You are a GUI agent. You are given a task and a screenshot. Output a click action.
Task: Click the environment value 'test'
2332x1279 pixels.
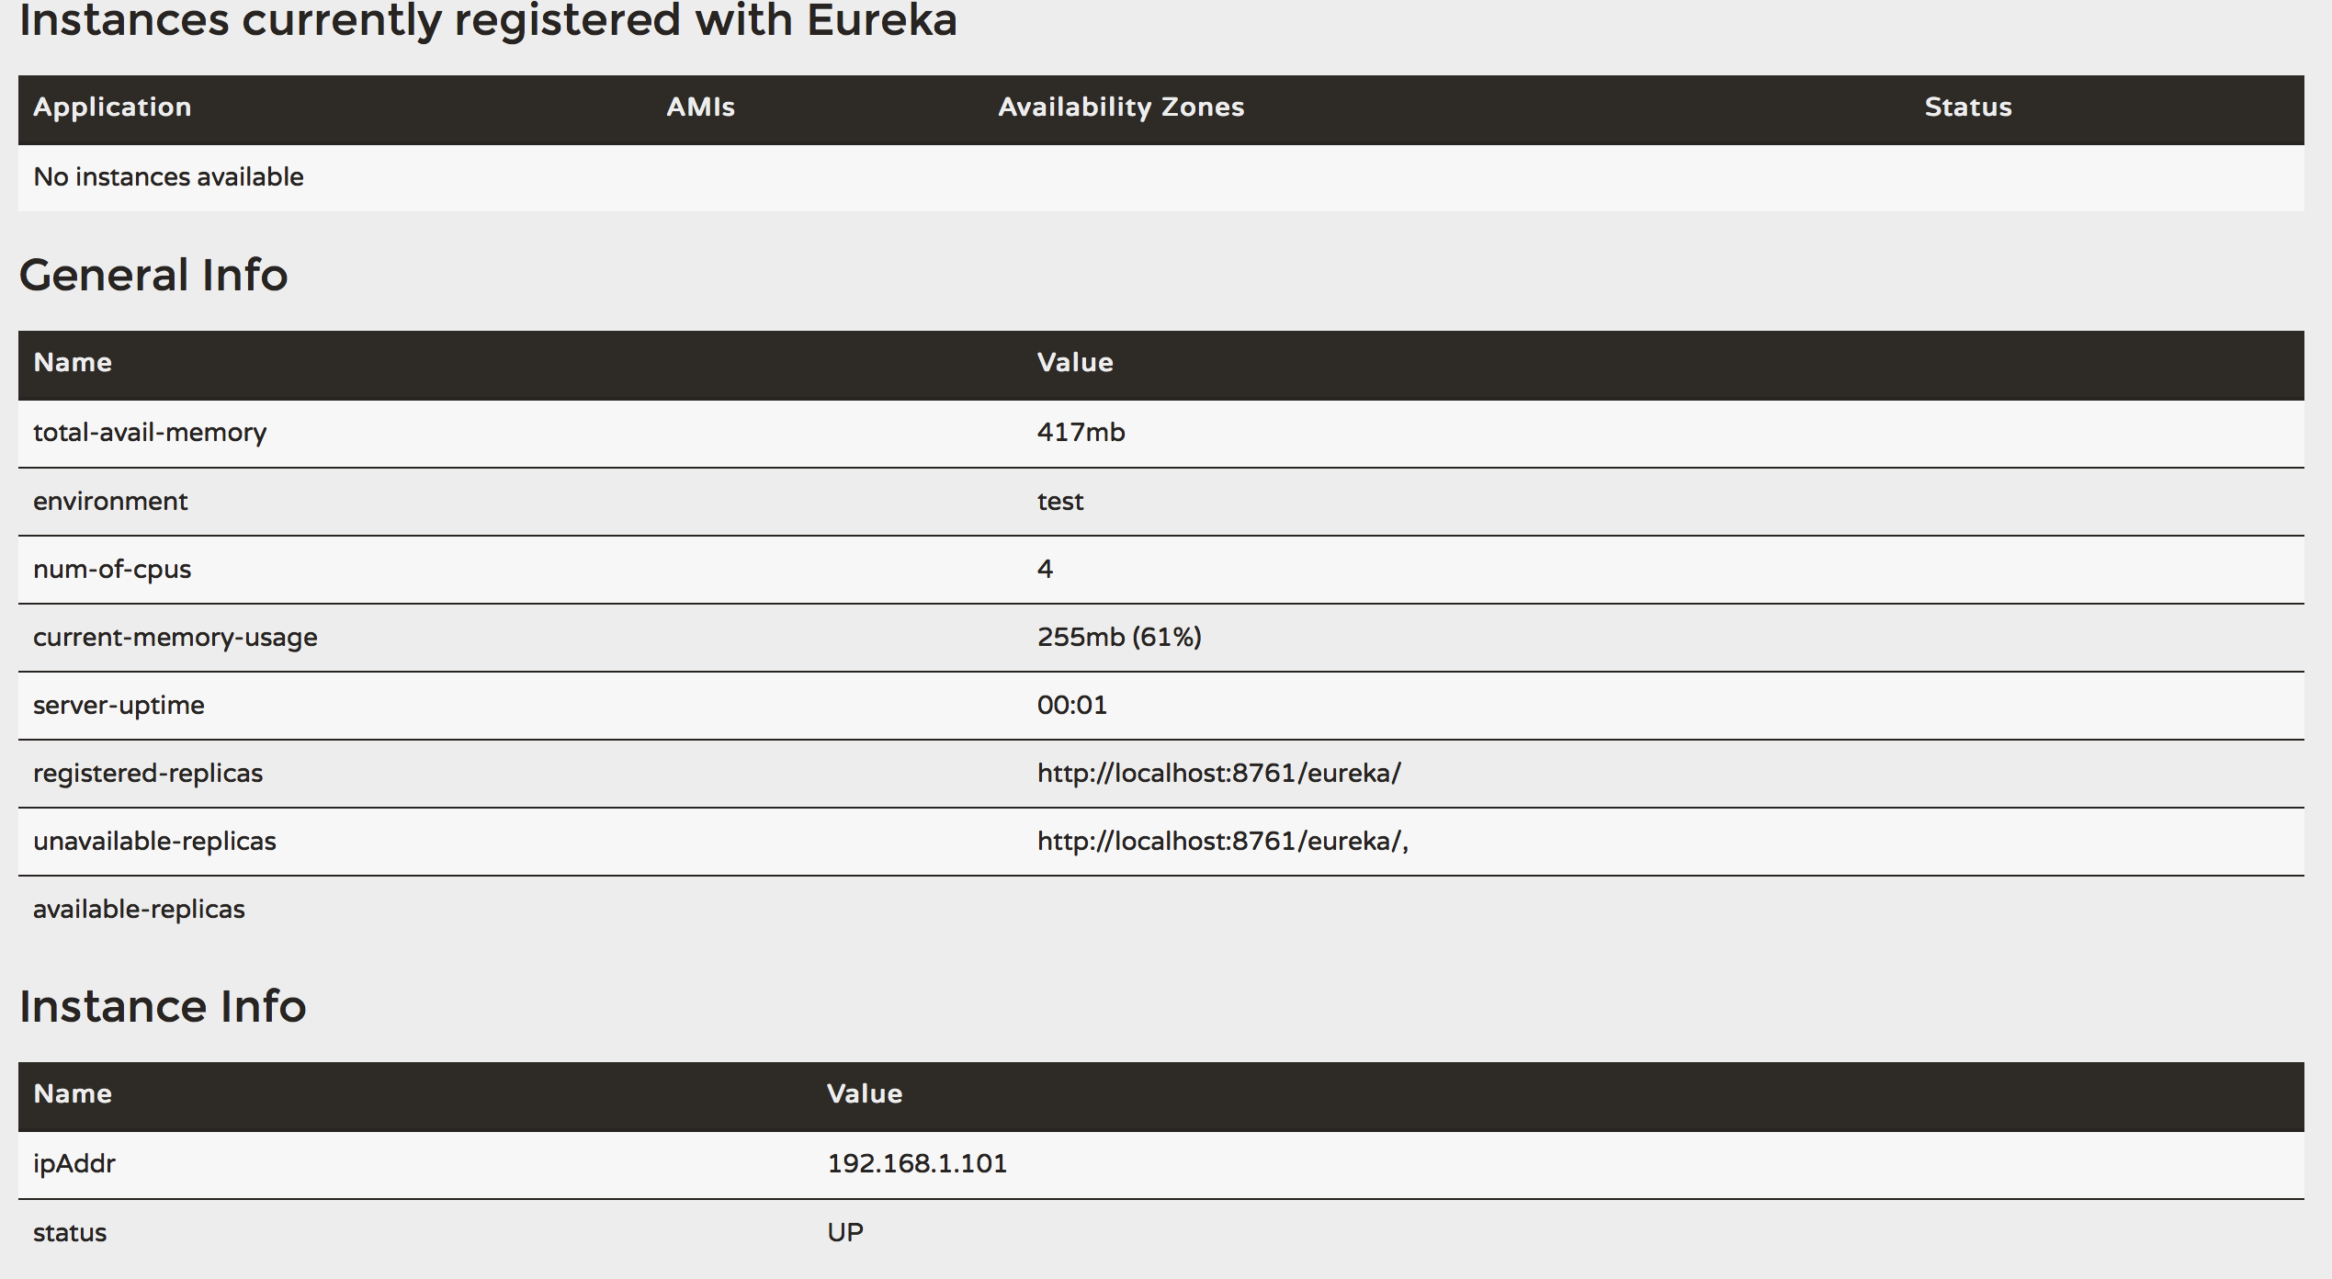click(x=1060, y=502)
